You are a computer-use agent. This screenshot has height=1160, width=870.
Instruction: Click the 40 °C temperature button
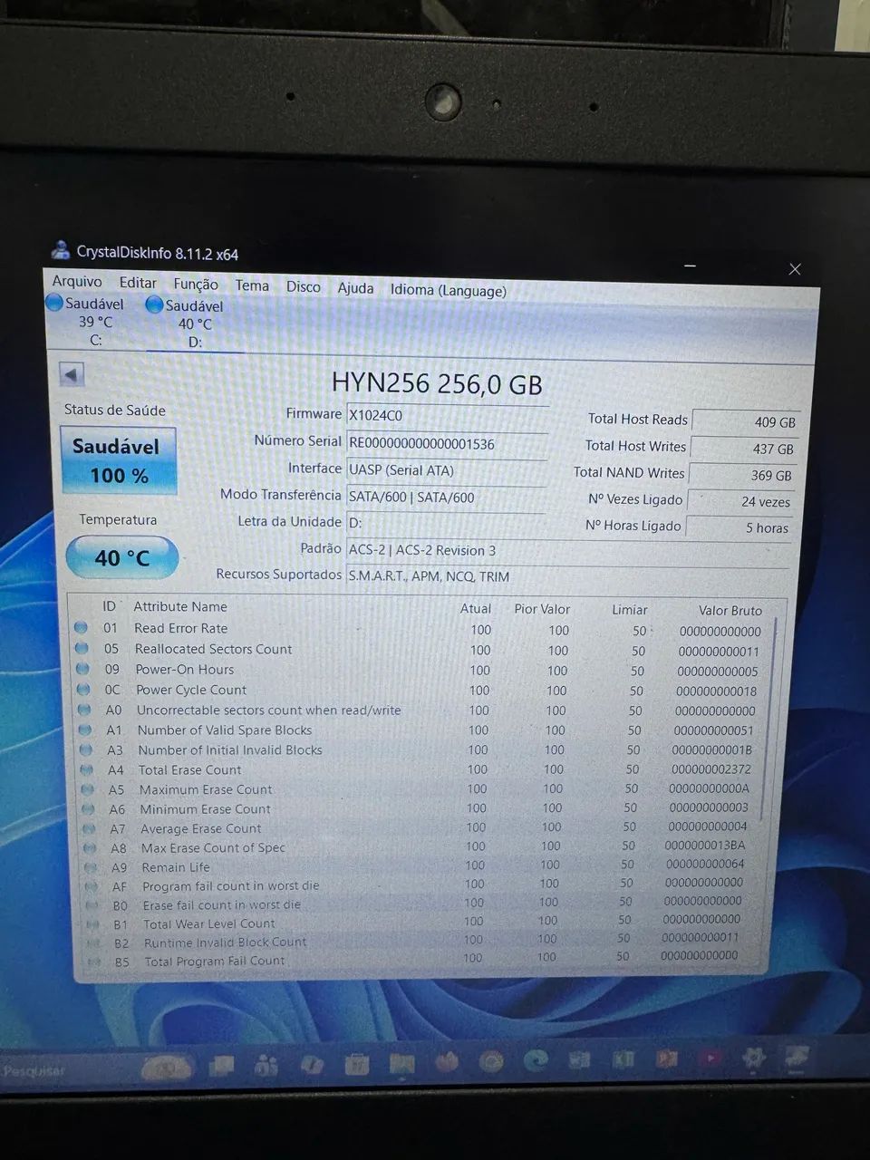122,557
